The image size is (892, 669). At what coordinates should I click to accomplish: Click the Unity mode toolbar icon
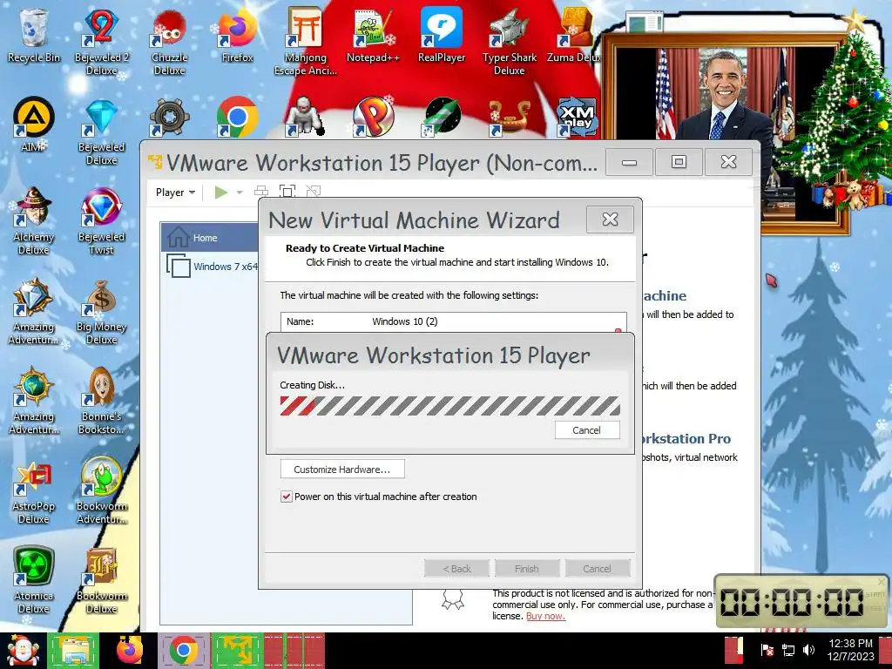[x=313, y=192]
